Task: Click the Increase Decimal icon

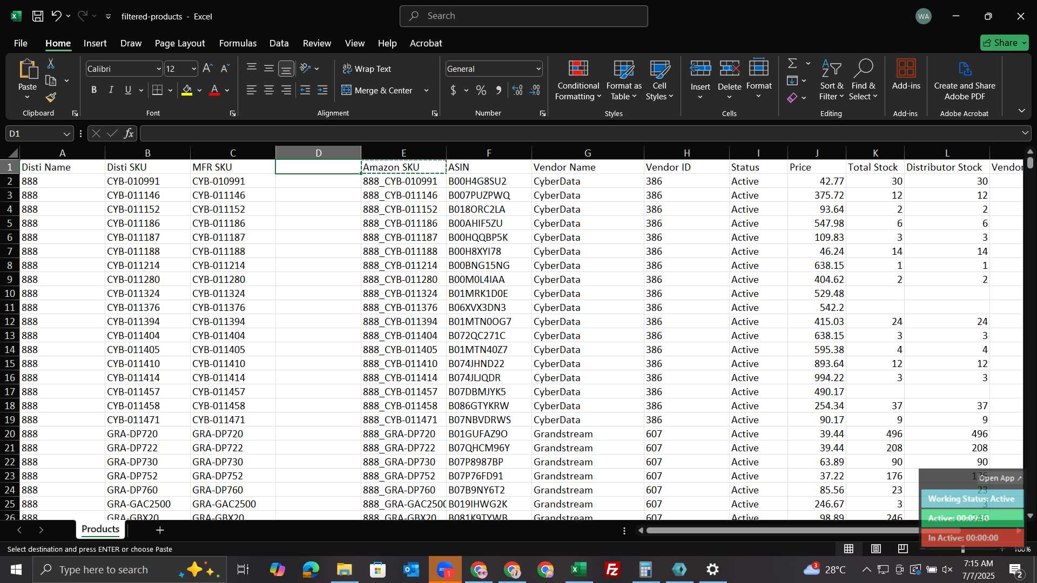Action: [517, 90]
